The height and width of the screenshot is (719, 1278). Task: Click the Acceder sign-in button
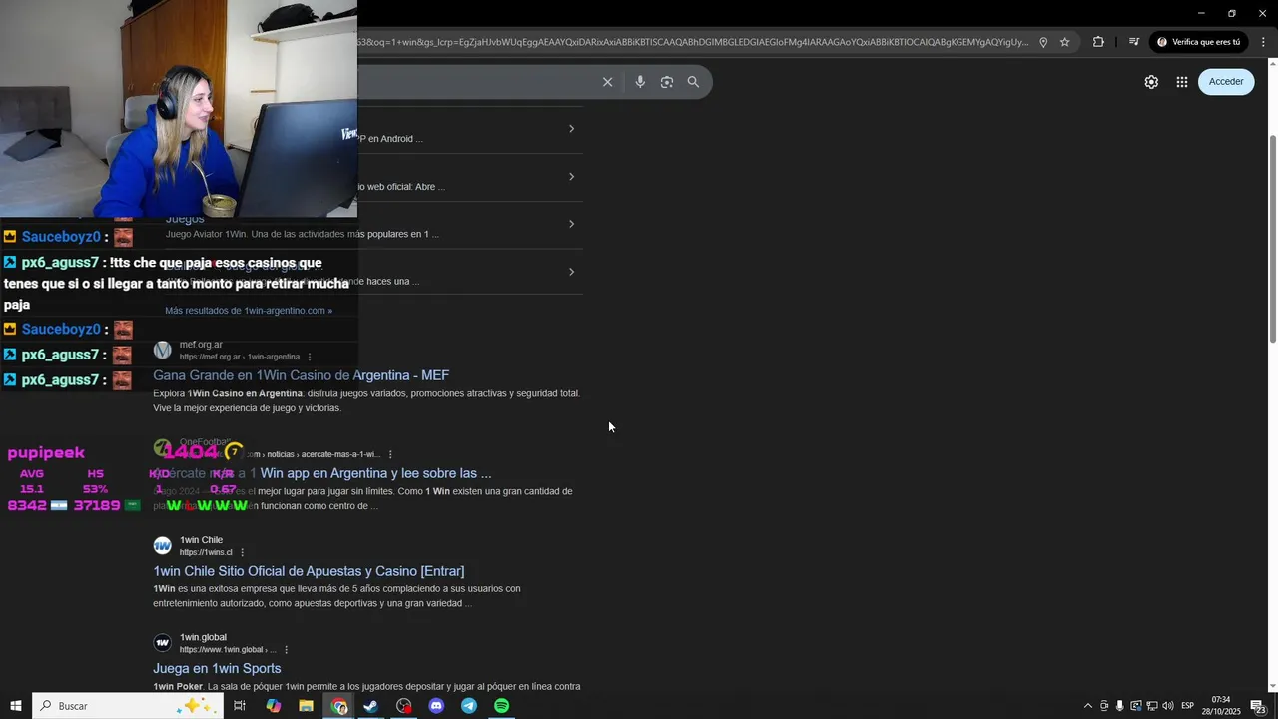point(1226,82)
